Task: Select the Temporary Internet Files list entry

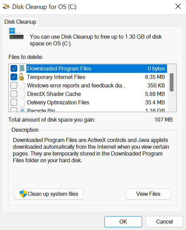Action: pos(97,77)
